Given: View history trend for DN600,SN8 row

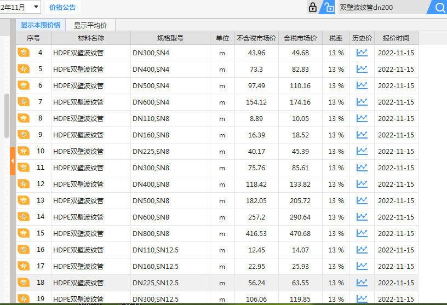Looking at the screenshot, I should pos(362,217).
